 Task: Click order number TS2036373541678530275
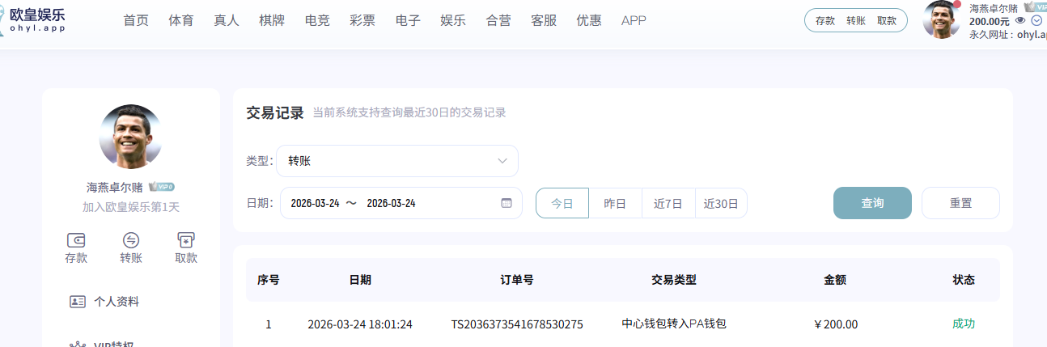pos(517,324)
